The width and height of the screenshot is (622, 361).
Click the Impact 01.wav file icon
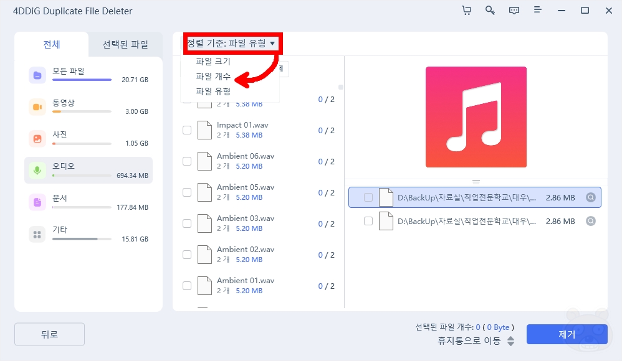pyautogui.click(x=204, y=130)
